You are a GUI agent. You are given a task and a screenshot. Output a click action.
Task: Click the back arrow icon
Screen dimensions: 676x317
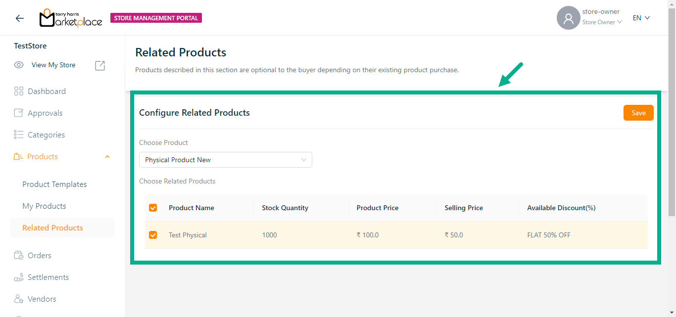[19, 18]
